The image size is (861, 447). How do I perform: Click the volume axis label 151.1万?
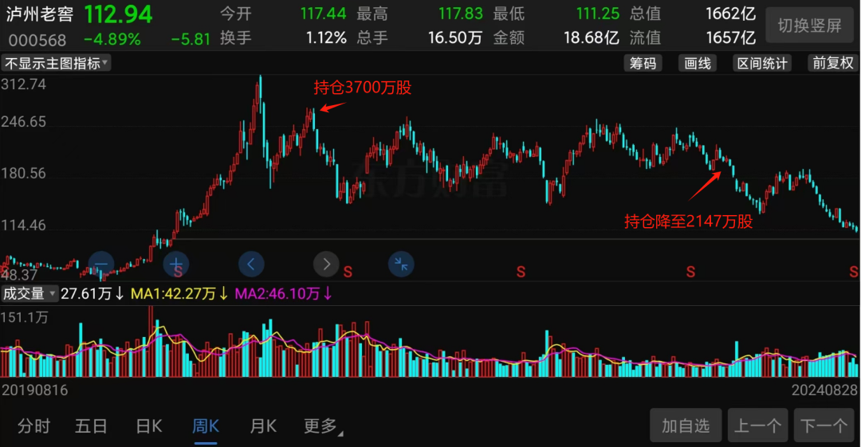coord(25,317)
